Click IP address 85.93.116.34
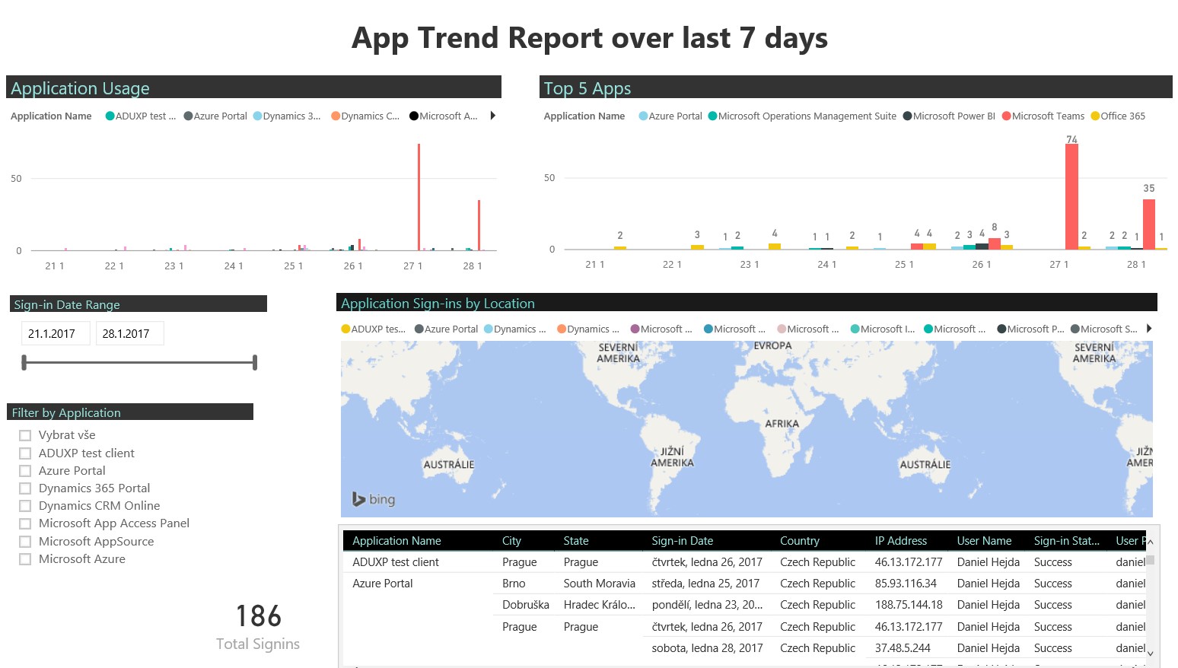This screenshot has height=668, width=1178. (906, 584)
